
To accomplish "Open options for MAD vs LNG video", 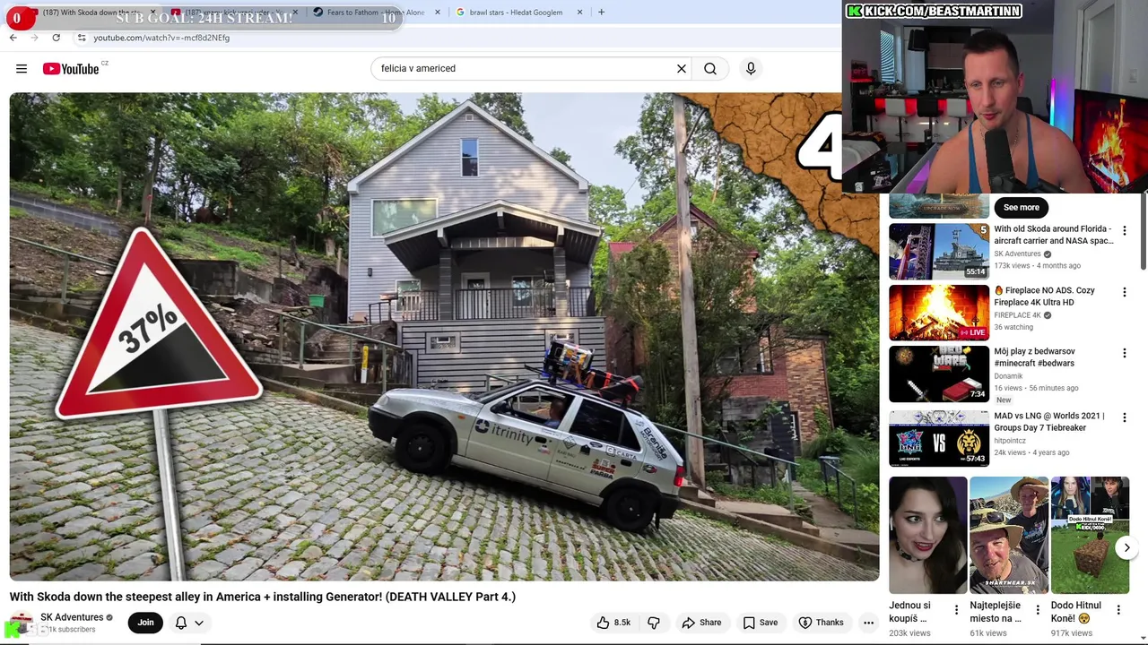I will tap(1124, 417).
